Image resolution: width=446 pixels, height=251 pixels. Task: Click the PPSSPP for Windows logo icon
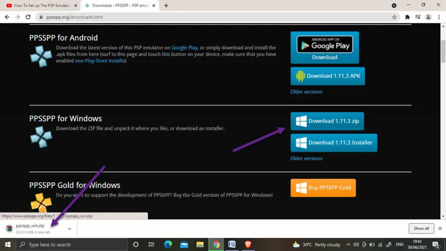41,137
